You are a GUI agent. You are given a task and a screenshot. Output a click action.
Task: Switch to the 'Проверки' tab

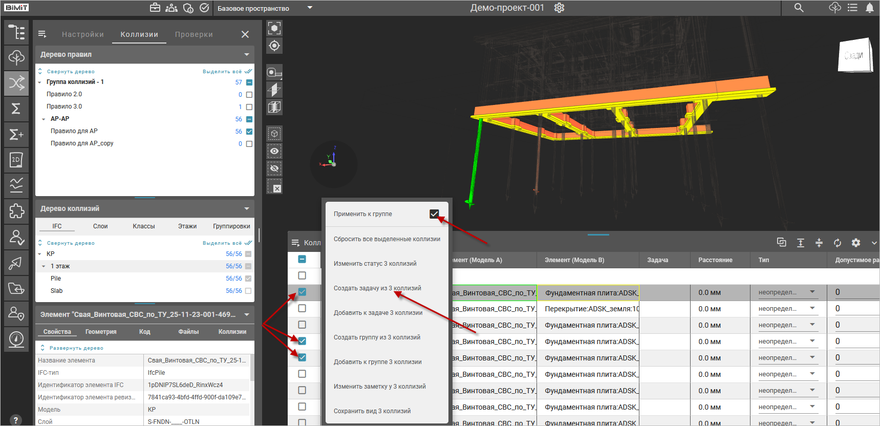click(x=194, y=34)
